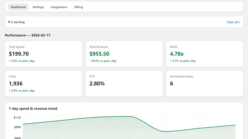Click the ROAS value 4.78x
This screenshot has width=248, height=139.
tap(177, 54)
